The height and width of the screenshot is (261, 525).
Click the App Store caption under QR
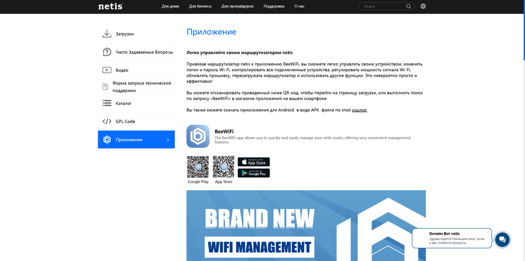223,182
